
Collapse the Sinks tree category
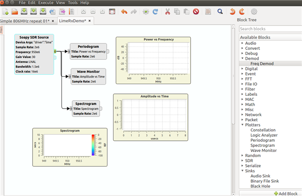click(x=242, y=171)
